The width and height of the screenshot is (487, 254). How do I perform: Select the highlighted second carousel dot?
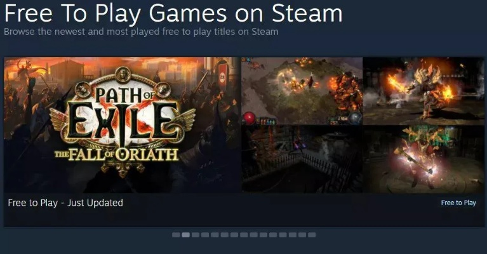pyautogui.click(x=186, y=235)
